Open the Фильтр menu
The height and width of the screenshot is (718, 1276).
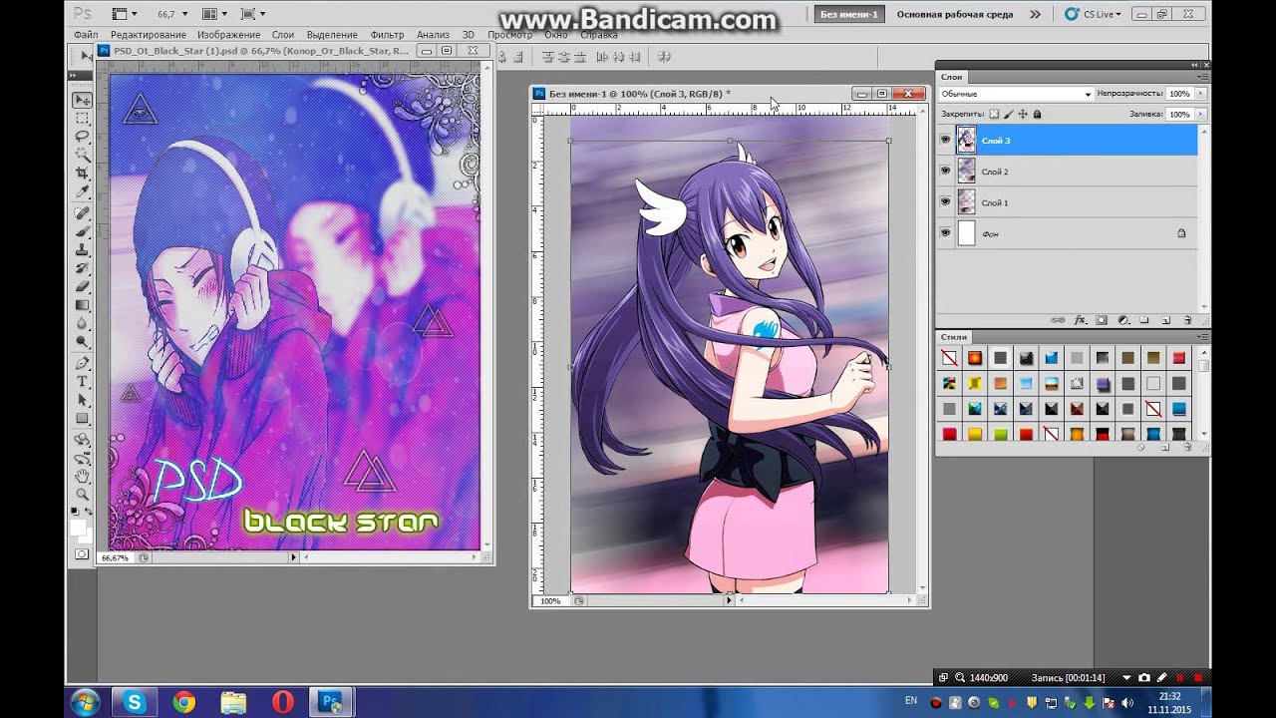point(387,35)
